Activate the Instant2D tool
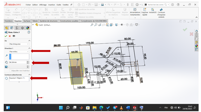This screenshot has width=201, height=112. [x=153, y=10]
